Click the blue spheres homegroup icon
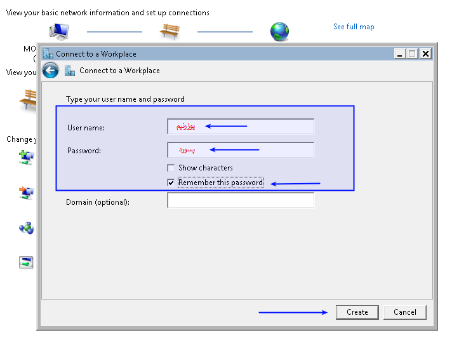The height and width of the screenshot is (351, 466). point(26,228)
